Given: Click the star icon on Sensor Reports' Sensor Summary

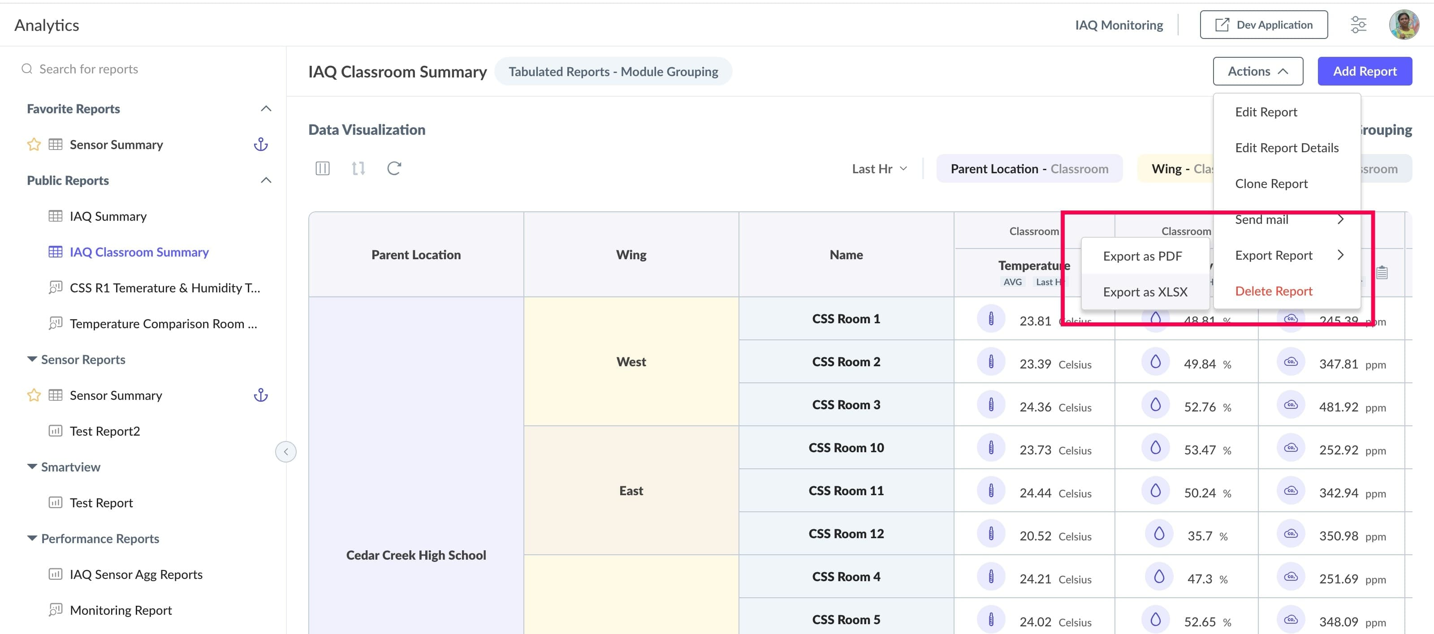Looking at the screenshot, I should [x=34, y=395].
